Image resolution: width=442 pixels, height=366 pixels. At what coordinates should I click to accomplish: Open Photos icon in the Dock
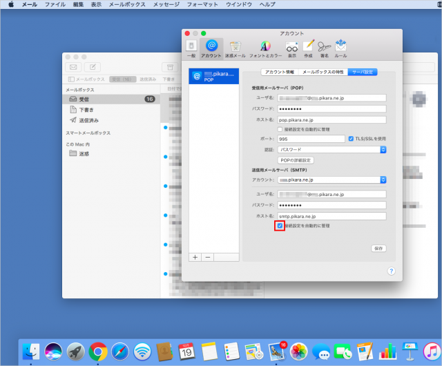pos(299,351)
